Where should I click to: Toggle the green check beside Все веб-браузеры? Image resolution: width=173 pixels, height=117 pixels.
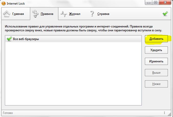pos(9,39)
